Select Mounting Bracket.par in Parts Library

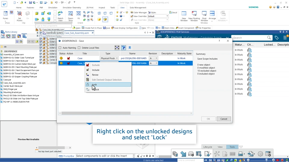pos(13,92)
